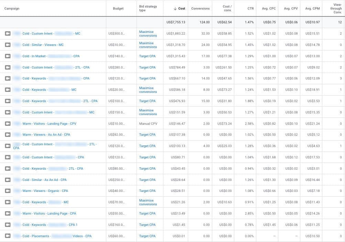345x242 pixels.
Task: Open the Cold - Similar - Viewers - MC campaign
Action: (x=43, y=45)
